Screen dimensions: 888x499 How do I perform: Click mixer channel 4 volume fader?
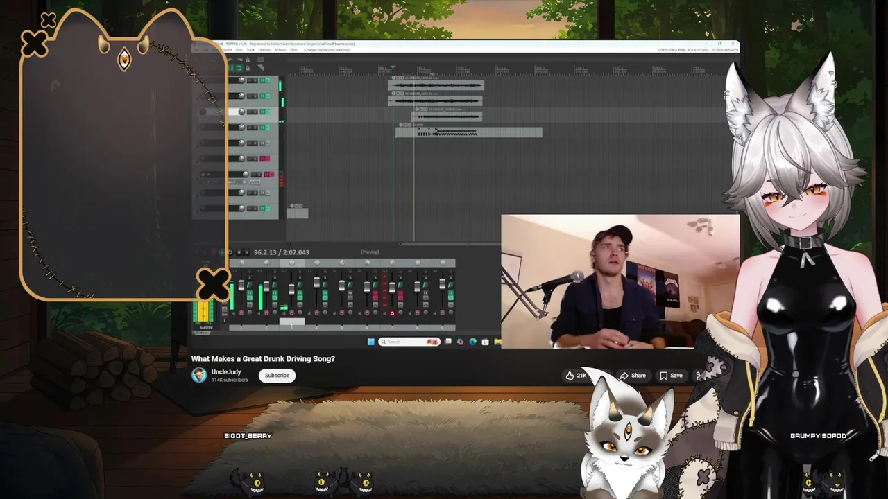[x=316, y=283]
